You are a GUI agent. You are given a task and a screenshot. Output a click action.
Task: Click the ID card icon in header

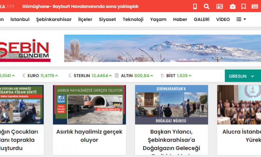[220, 6]
